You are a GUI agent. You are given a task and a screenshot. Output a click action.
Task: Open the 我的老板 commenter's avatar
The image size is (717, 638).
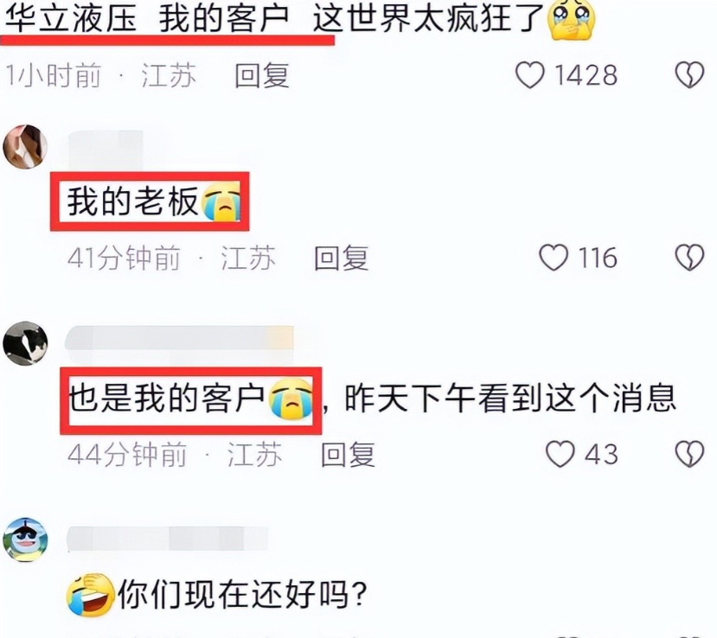click(25, 147)
